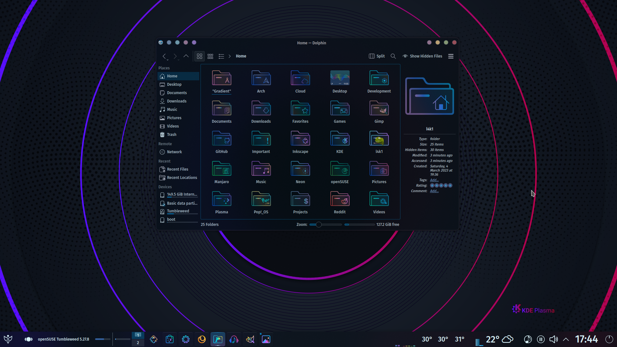Select the Inkscape folder icon
Screen dimensions: 617x347
[x=300, y=138]
